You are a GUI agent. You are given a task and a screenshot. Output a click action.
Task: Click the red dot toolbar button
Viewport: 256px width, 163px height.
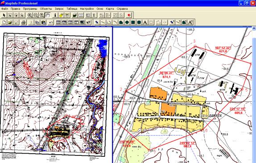point(129,15)
